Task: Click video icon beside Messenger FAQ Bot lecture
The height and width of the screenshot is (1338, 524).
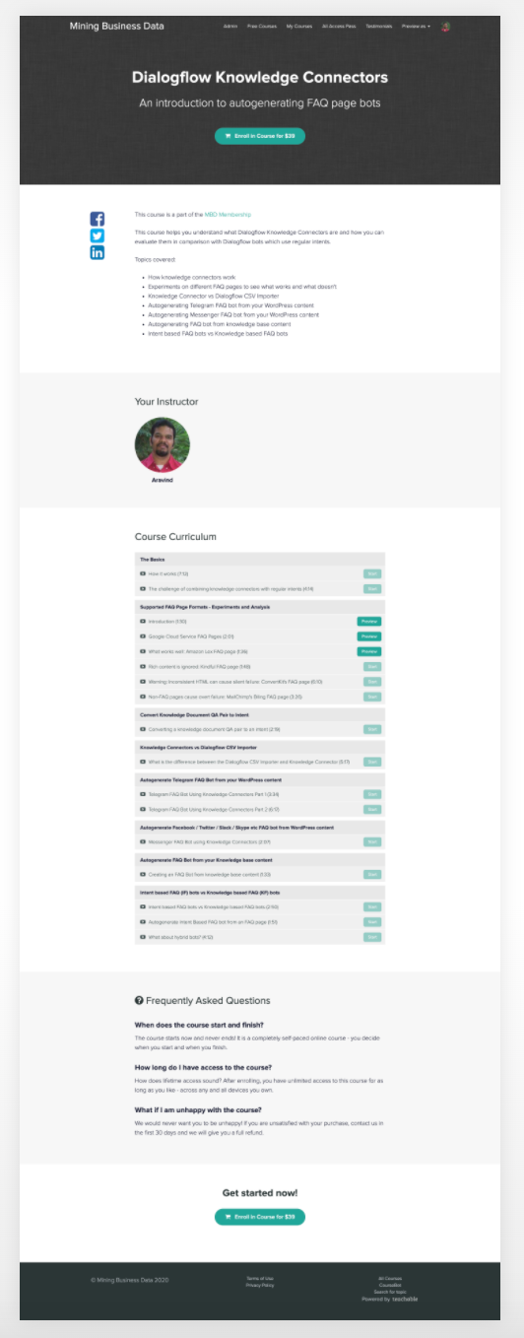Action: coord(143,841)
